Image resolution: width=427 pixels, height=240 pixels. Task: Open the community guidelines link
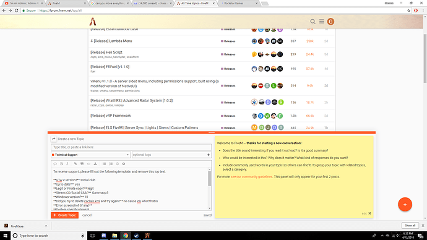252,177
